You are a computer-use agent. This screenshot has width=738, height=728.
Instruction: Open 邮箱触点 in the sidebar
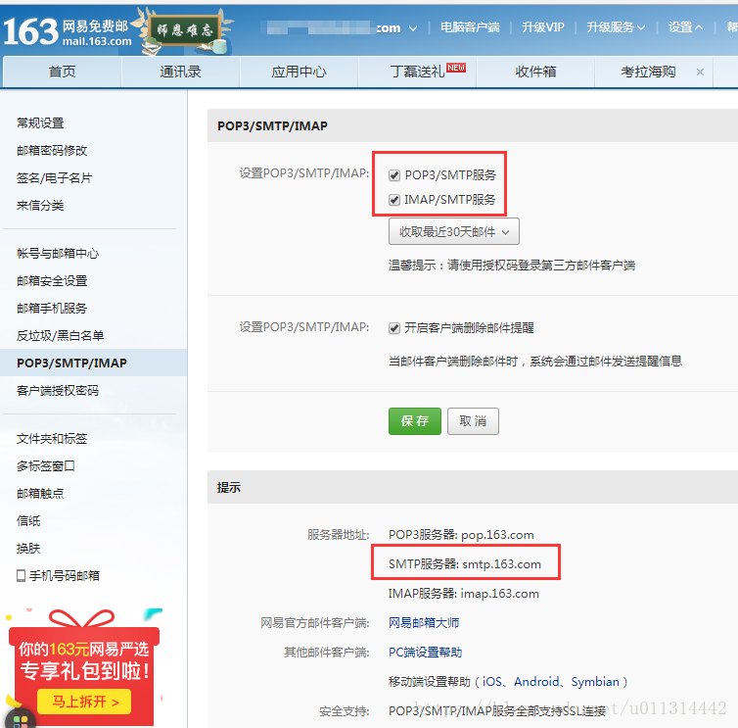[40, 494]
